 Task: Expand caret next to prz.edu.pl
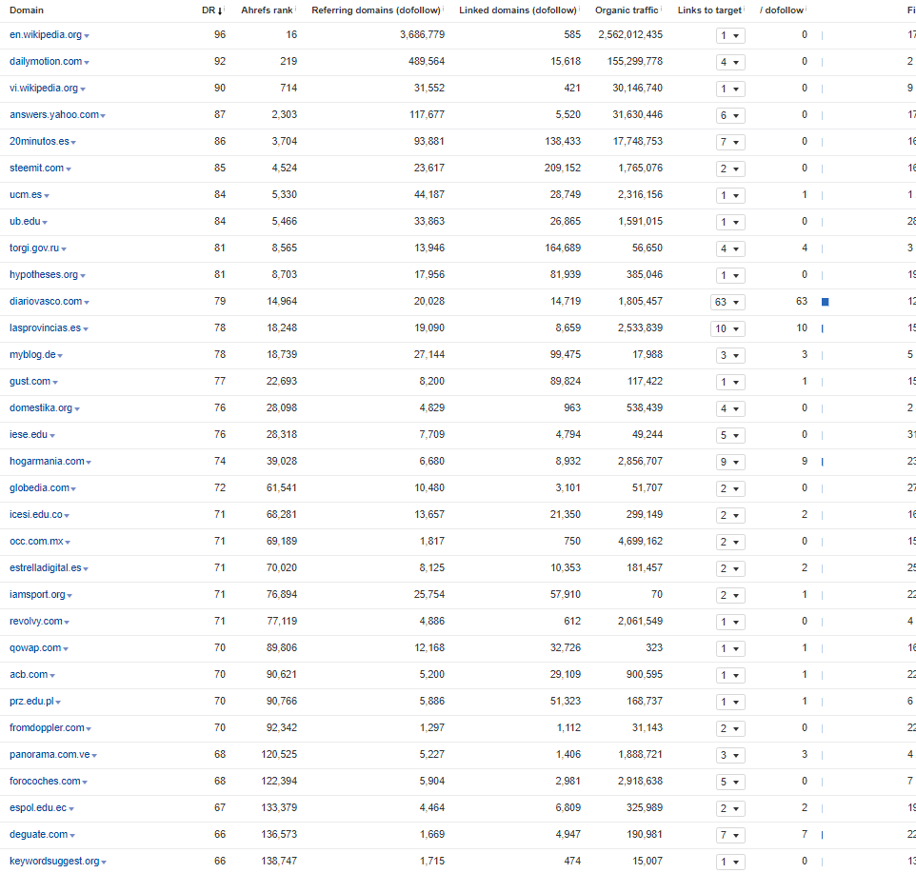58,703
